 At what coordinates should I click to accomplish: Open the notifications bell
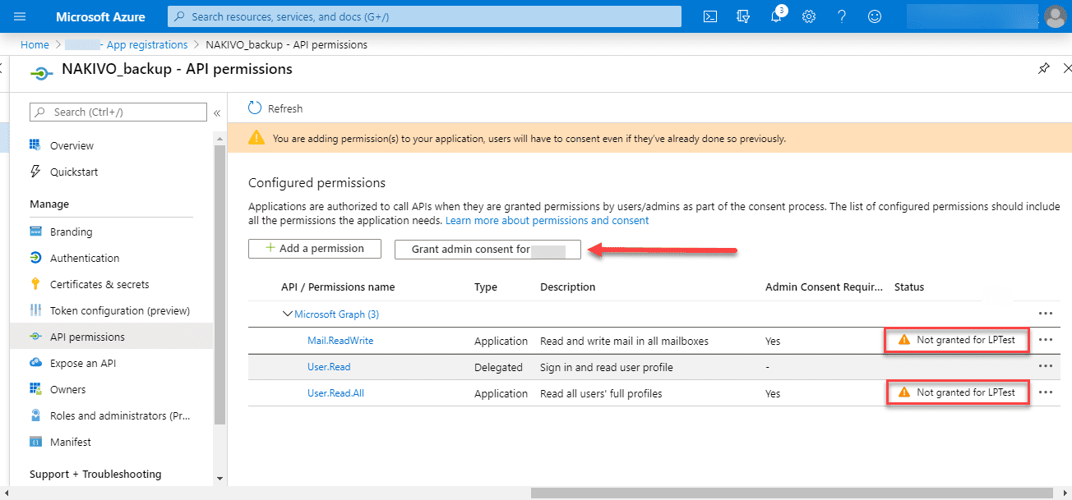click(777, 16)
